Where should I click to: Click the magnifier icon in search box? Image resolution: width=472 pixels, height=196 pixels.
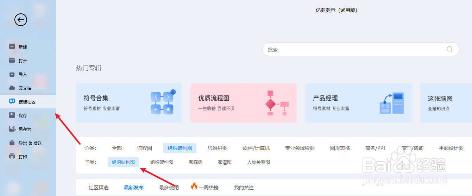click(x=450, y=49)
